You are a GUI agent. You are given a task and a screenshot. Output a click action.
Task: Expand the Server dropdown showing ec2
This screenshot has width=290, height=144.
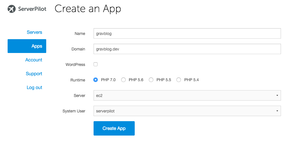click(x=187, y=95)
